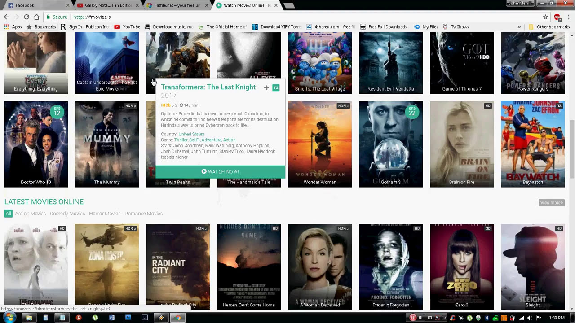This screenshot has height=323, width=575.
Task: Select the All filter under Latest Movies
Action: pyautogui.click(x=8, y=214)
